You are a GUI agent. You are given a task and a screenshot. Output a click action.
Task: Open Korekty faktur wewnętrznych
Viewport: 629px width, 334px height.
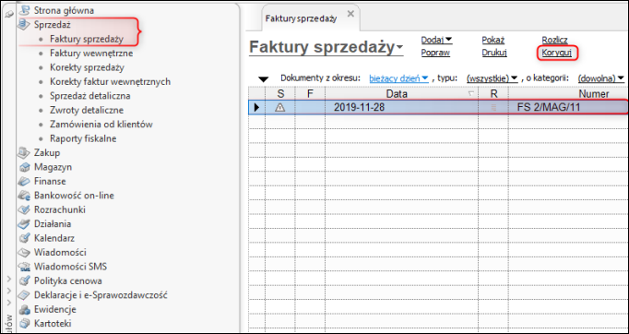111,81
